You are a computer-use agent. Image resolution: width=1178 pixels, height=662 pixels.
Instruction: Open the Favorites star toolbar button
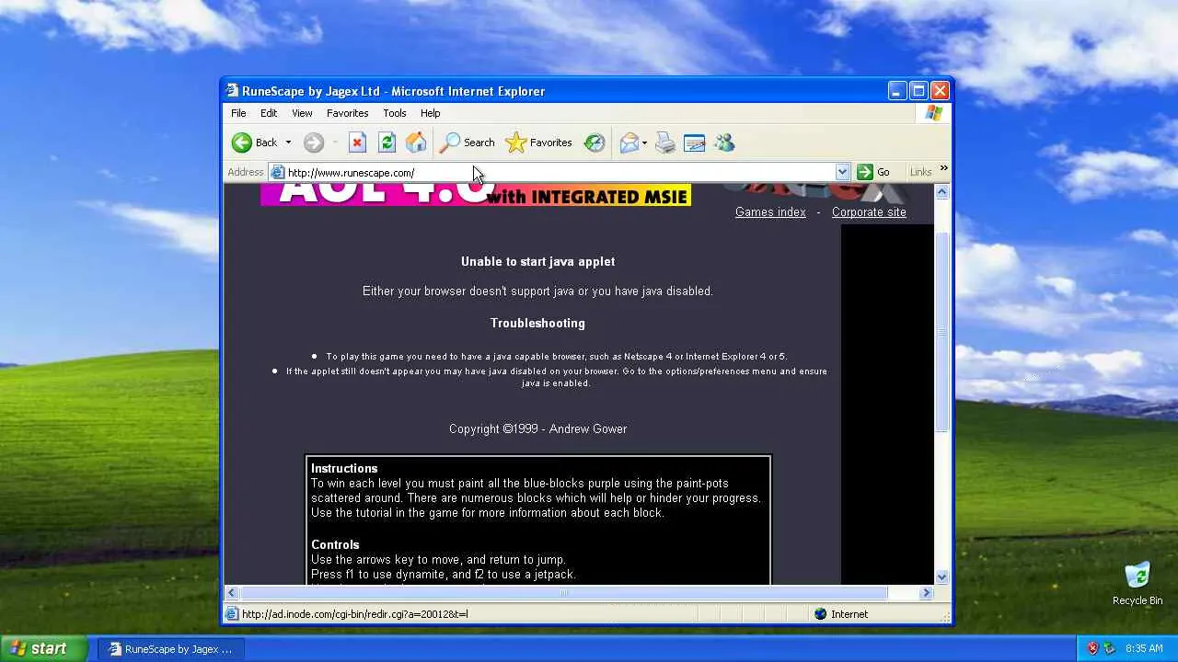coord(539,143)
